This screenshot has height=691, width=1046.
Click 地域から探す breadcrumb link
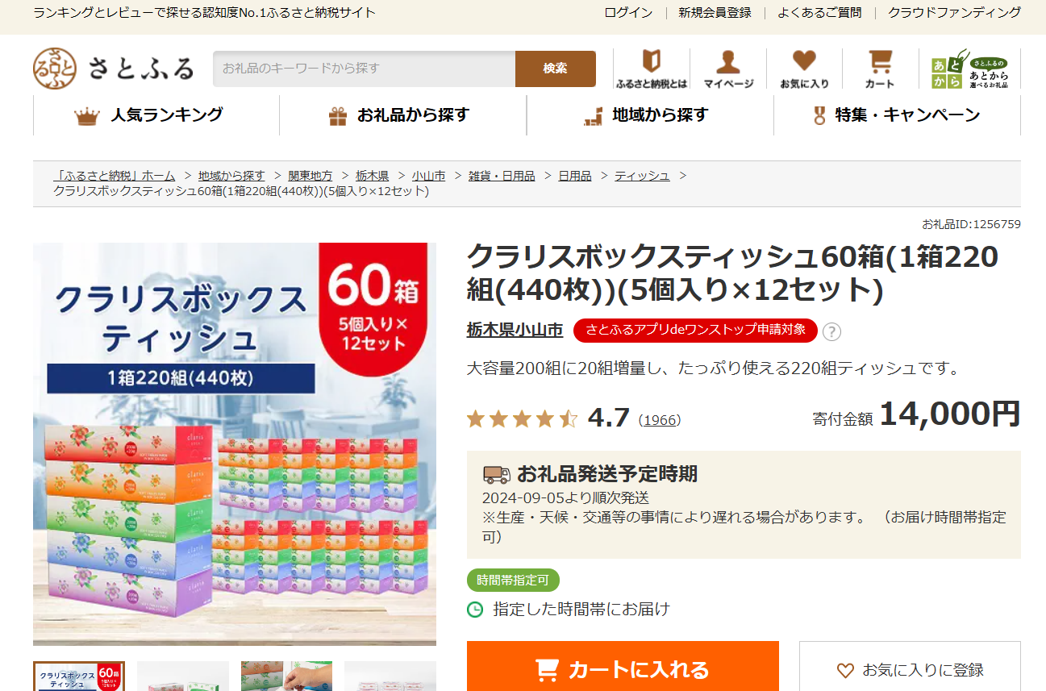(231, 176)
